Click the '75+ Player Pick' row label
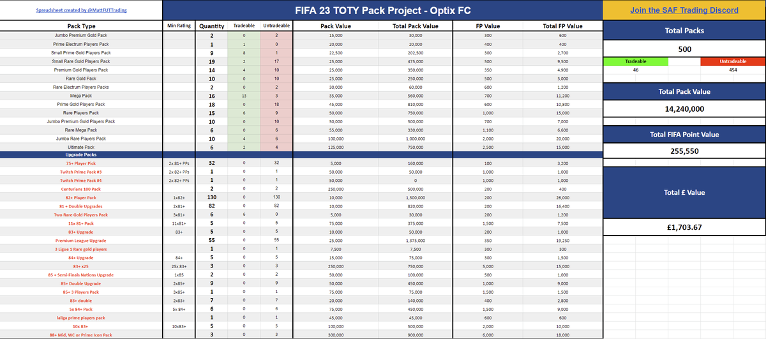 coord(81,163)
